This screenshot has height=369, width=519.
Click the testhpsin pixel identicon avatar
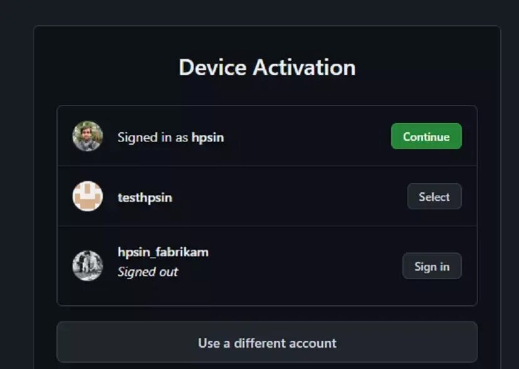click(88, 196)
